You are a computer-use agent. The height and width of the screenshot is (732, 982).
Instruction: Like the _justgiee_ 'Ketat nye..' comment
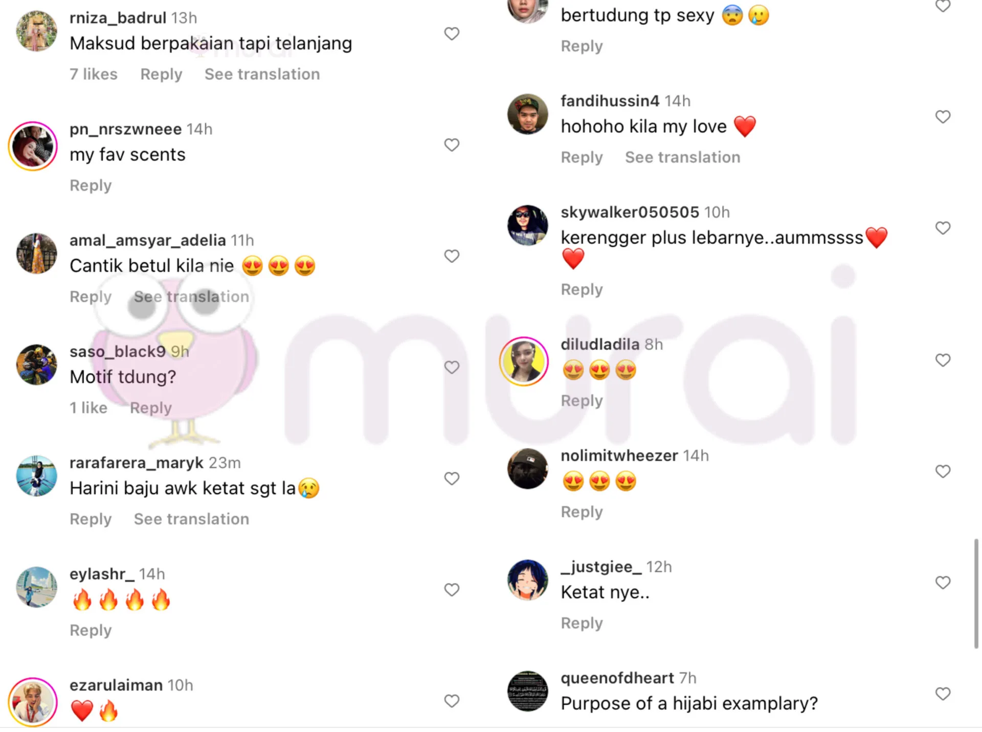click(x=943, y=583)
